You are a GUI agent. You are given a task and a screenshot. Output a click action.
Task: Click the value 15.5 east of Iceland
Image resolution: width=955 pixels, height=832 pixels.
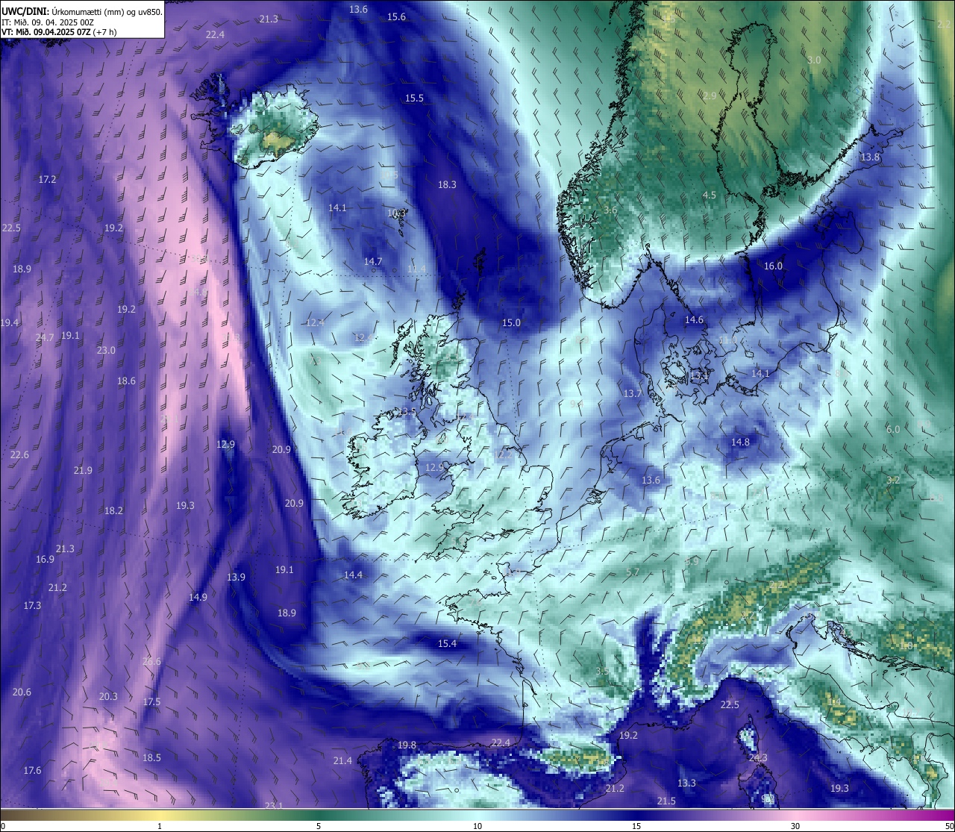tap(414, 98)
